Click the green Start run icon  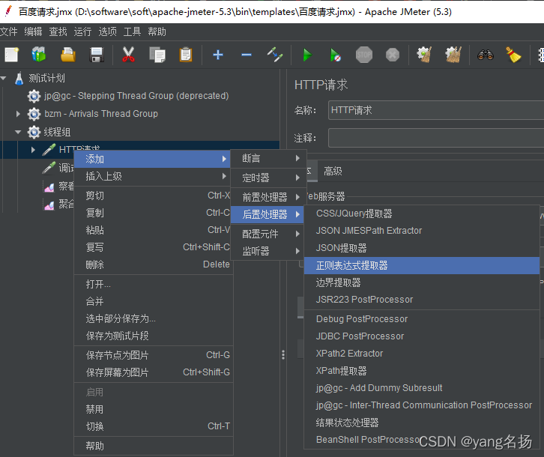click(x=306, y=55)
